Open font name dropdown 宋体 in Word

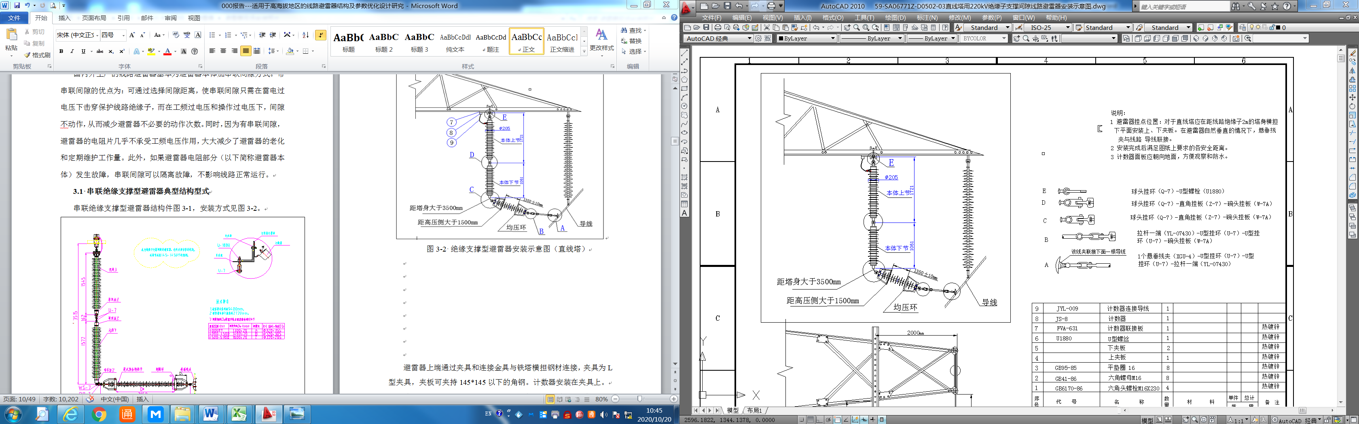pos(97,35)
